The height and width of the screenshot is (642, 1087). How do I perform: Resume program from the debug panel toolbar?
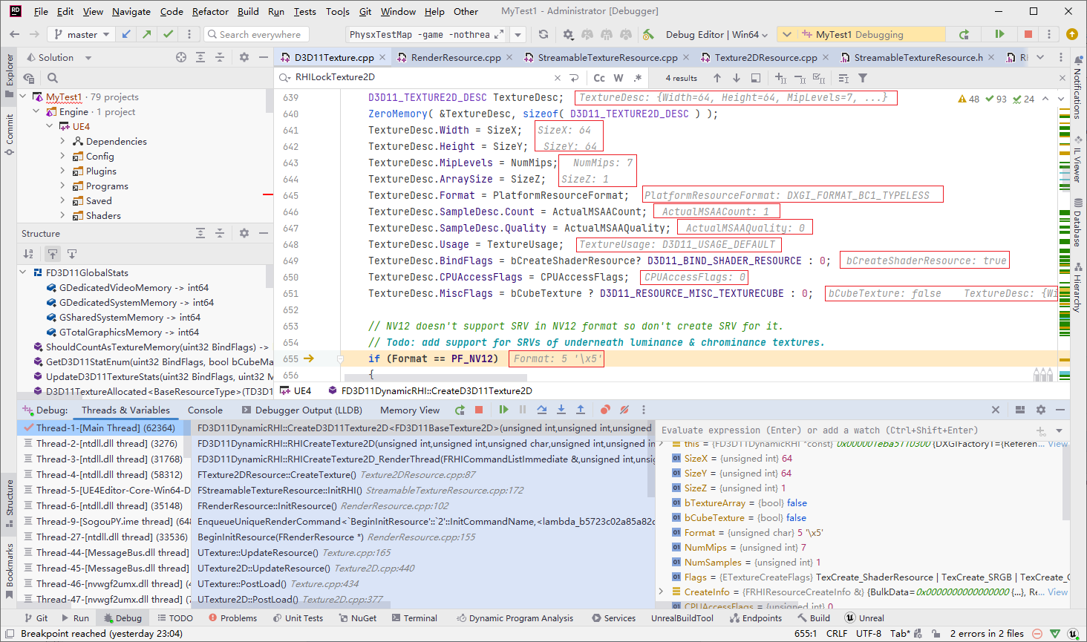point(503,410)
